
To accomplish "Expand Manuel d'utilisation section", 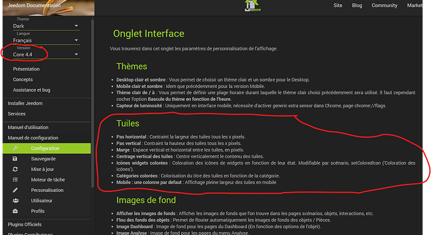I will coord(28,128).
